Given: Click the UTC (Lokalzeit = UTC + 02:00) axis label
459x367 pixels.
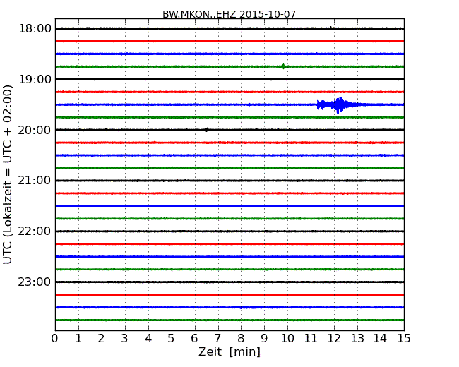Looking at the screenshot, I should pyautogui.click(x=8, y=174).
